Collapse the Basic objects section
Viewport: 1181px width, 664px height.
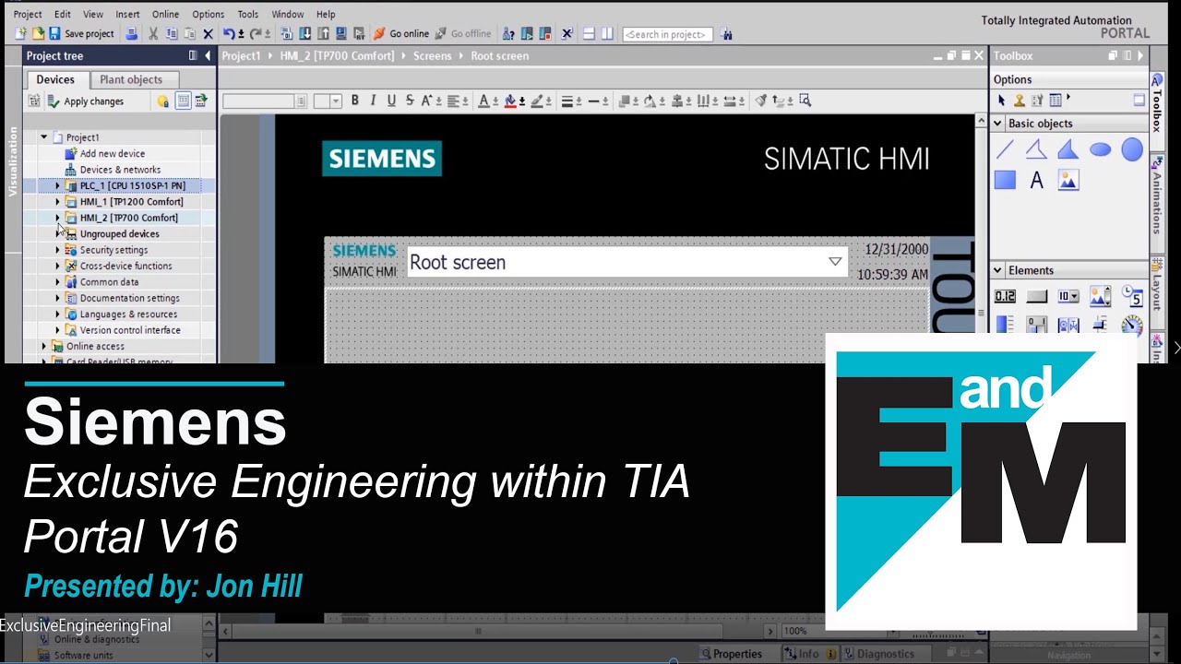point(997,124)
